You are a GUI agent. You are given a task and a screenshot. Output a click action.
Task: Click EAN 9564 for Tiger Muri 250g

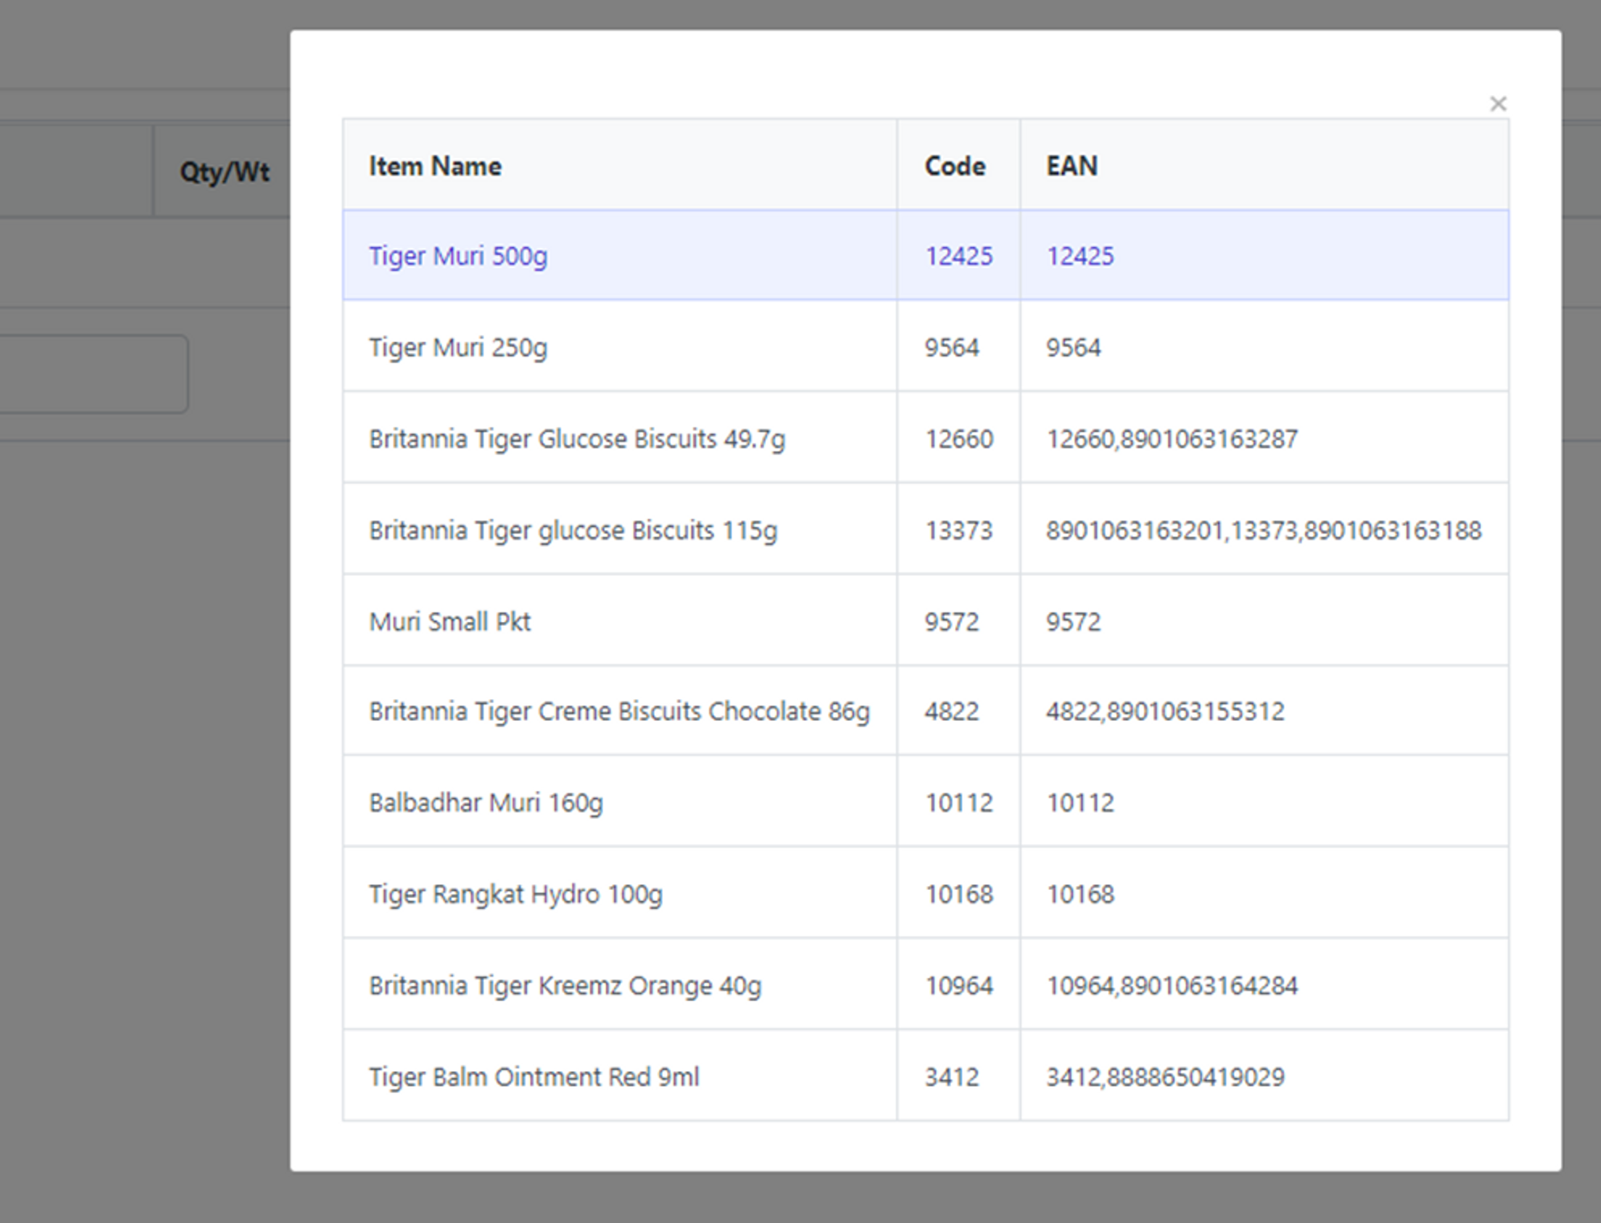(1073, 348)
